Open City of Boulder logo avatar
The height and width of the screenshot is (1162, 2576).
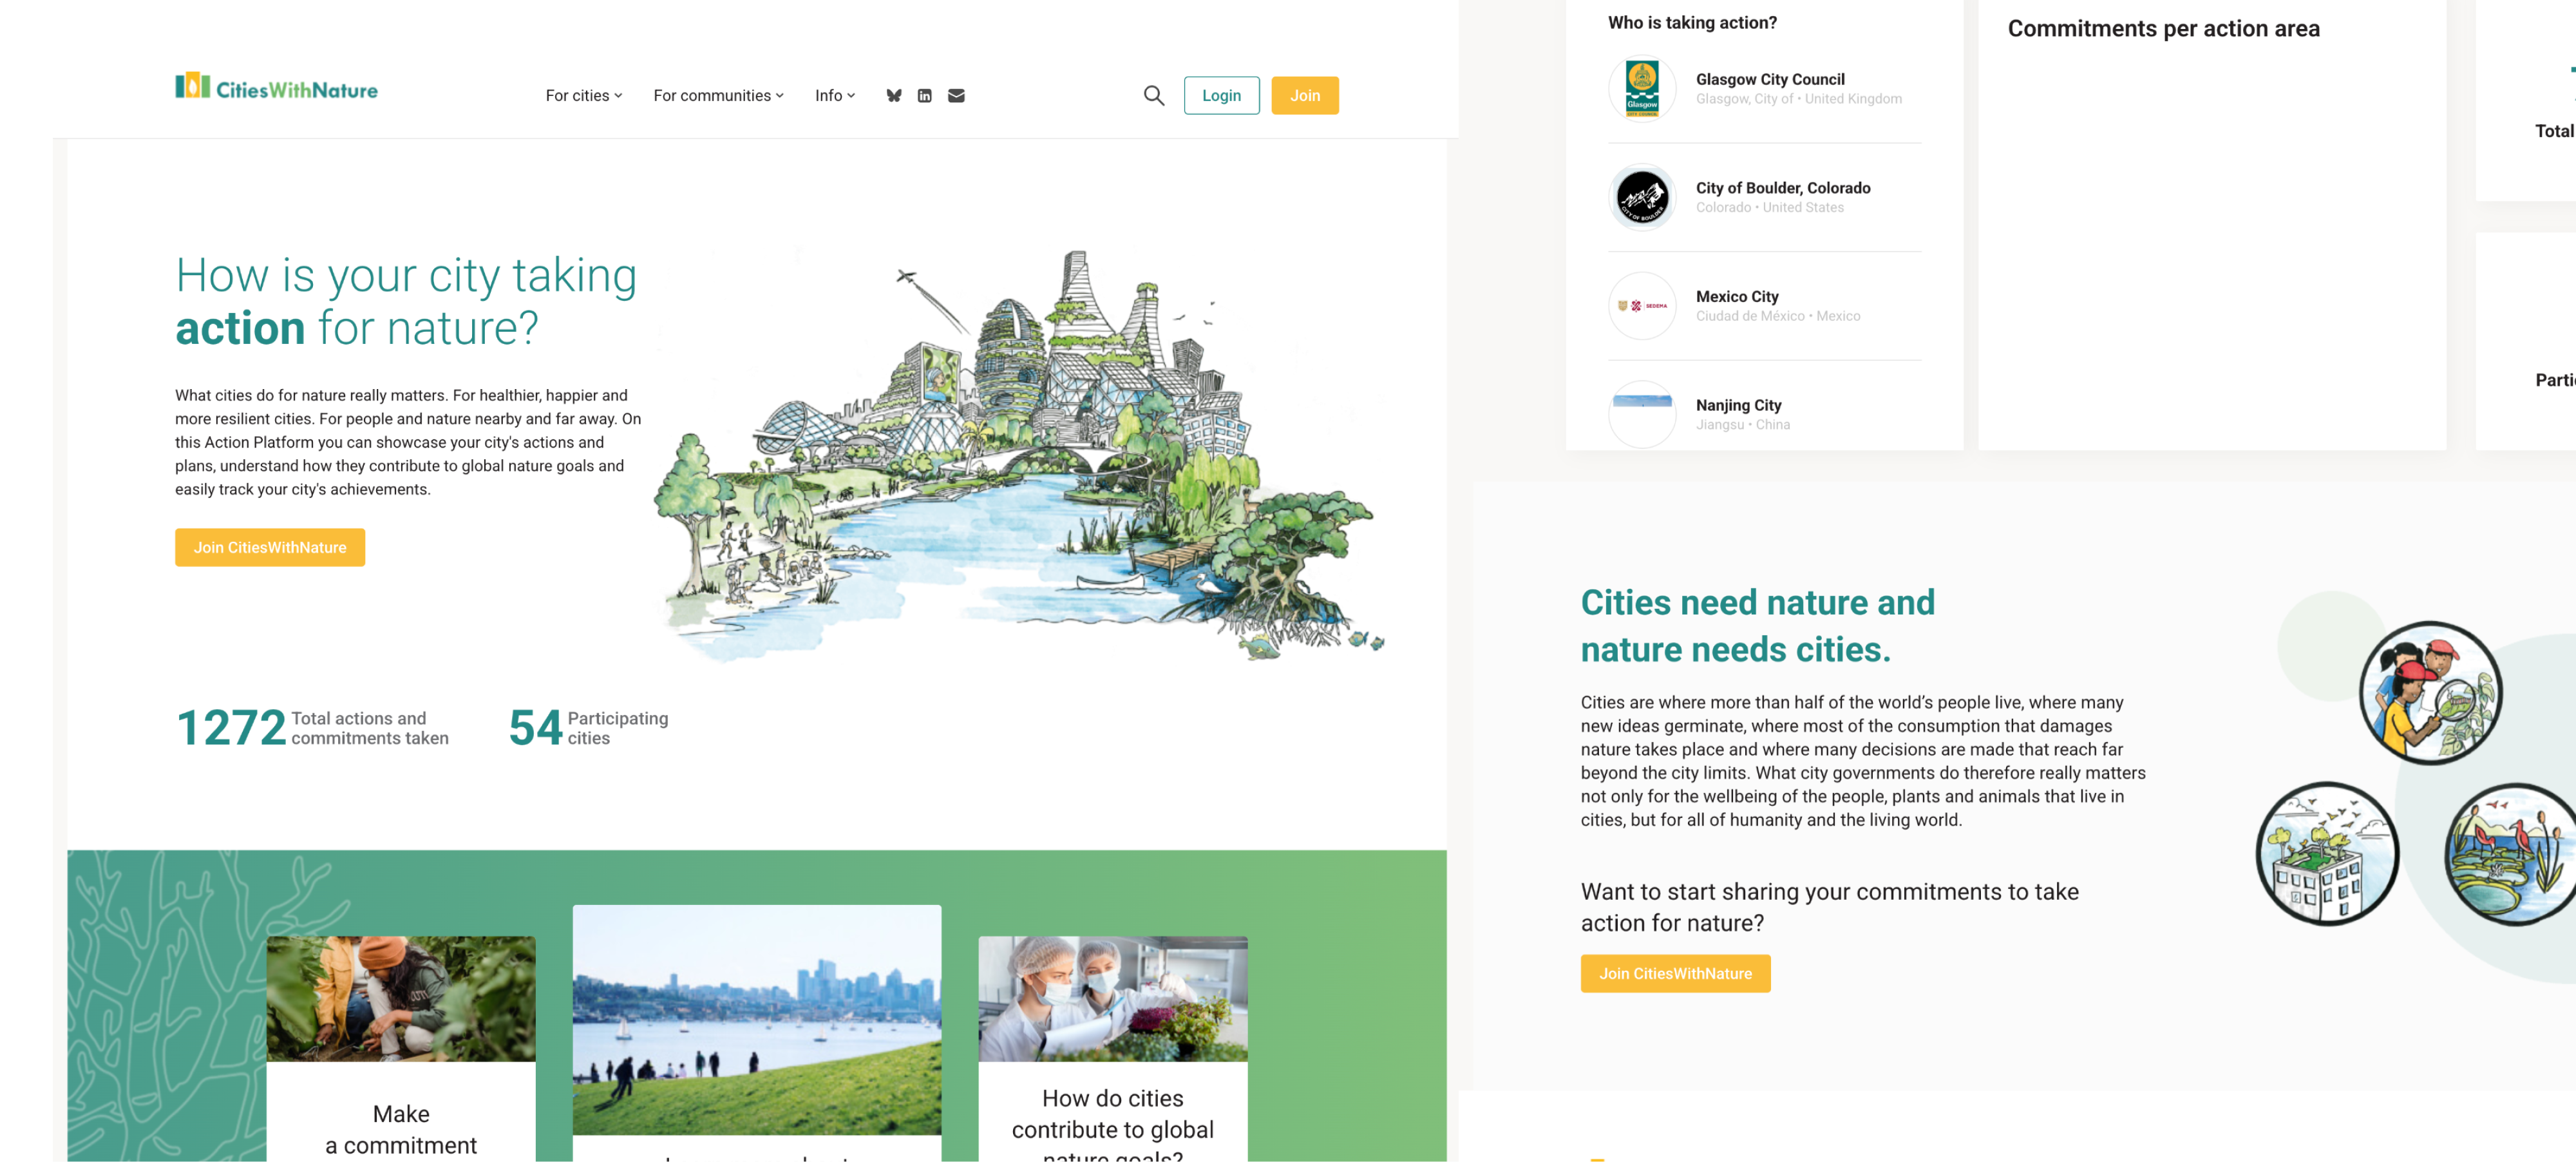(x=1642, y=197)
